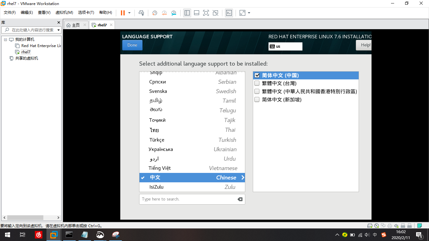Collapse the 我的计算机 tree node
The image size is (429, 241).
(x=5, y=40)
